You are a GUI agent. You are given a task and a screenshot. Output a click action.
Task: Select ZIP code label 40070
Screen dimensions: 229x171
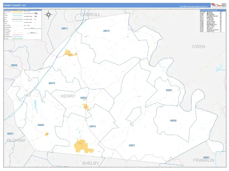click(x=52, y=83)
